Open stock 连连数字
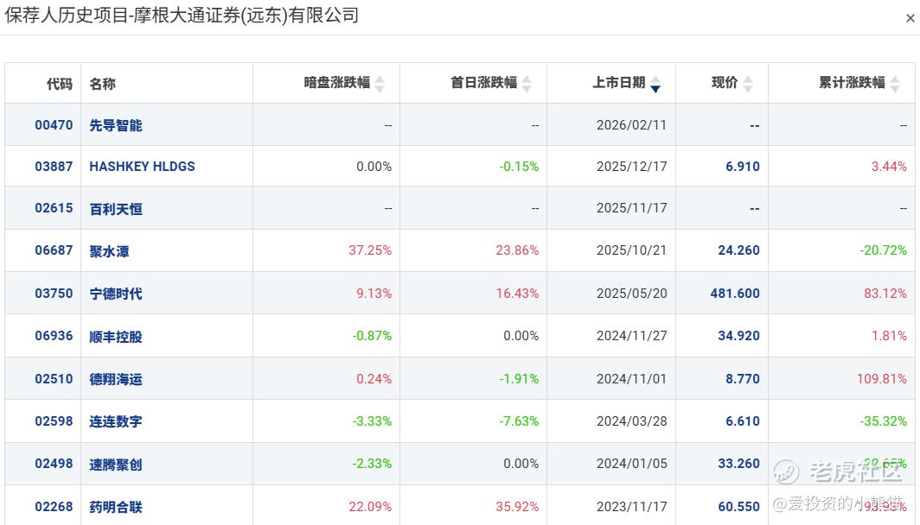The width and height of the screenshot is (920, 525). click(116, 421)
